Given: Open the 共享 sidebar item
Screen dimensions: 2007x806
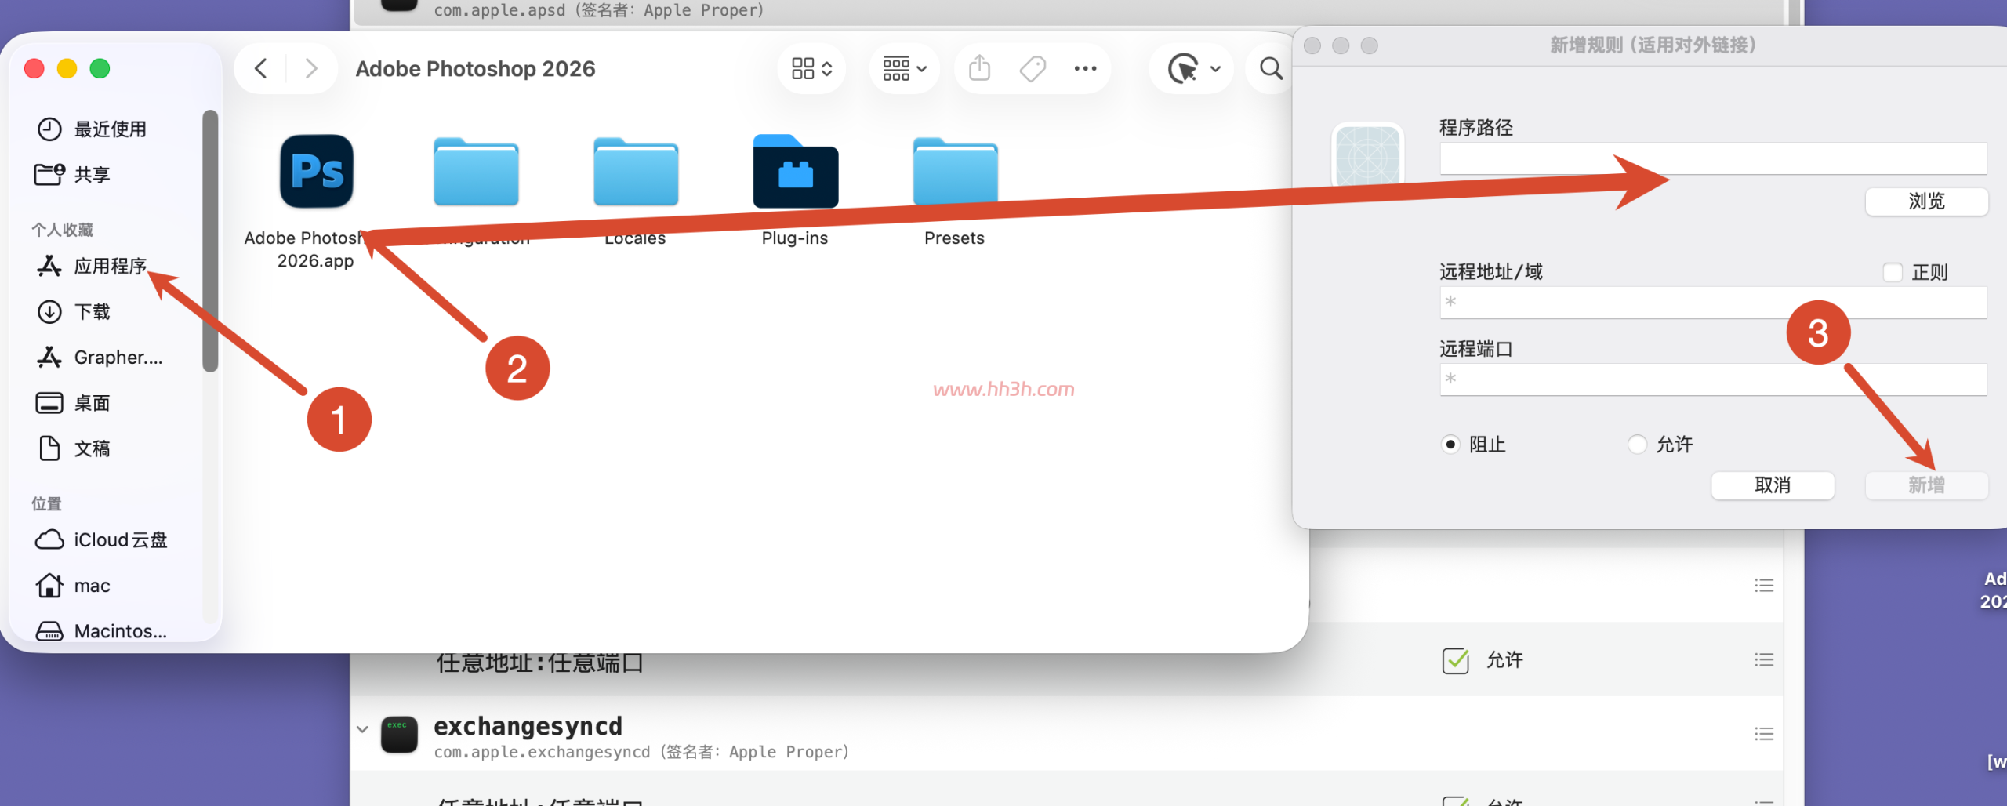Looking at the screenshot, I should coord(73,174).
